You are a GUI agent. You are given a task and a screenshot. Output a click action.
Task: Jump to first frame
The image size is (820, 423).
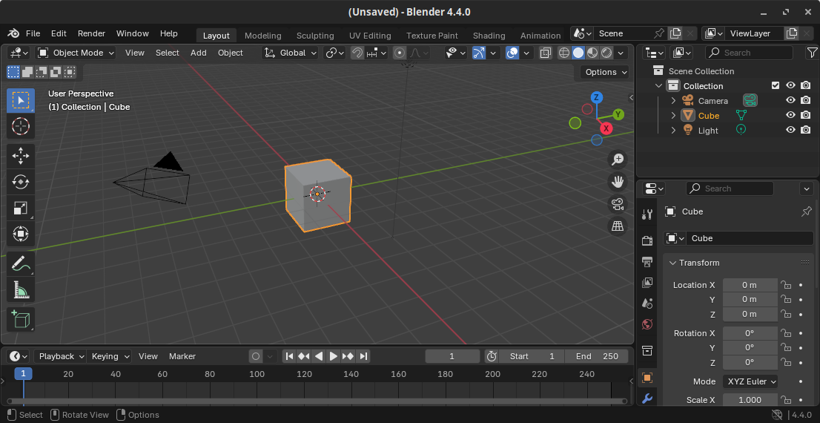(289, 356)
